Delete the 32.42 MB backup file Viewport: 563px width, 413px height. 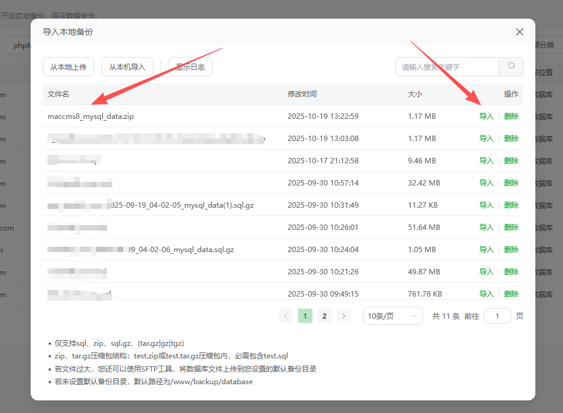click(511, 183)
